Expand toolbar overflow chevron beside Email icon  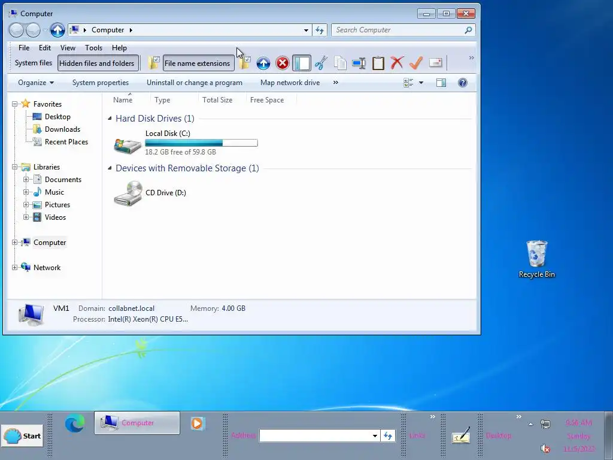coord(471,58)
